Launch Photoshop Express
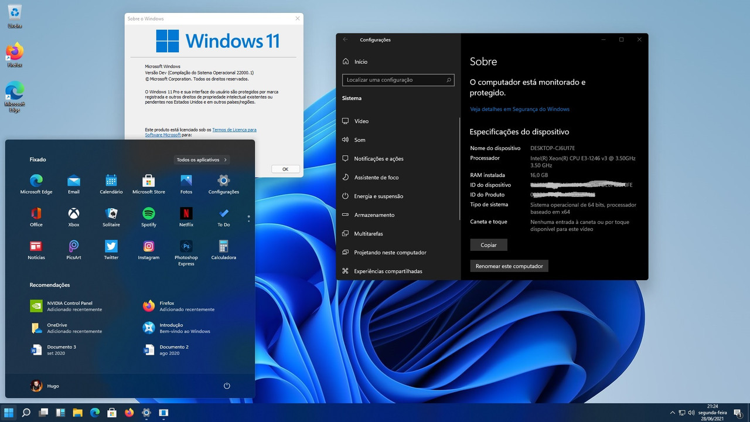 (x=186, y=253)
